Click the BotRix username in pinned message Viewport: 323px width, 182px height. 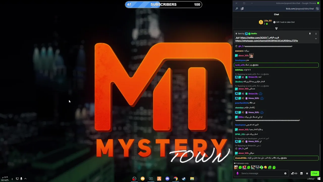254,34
